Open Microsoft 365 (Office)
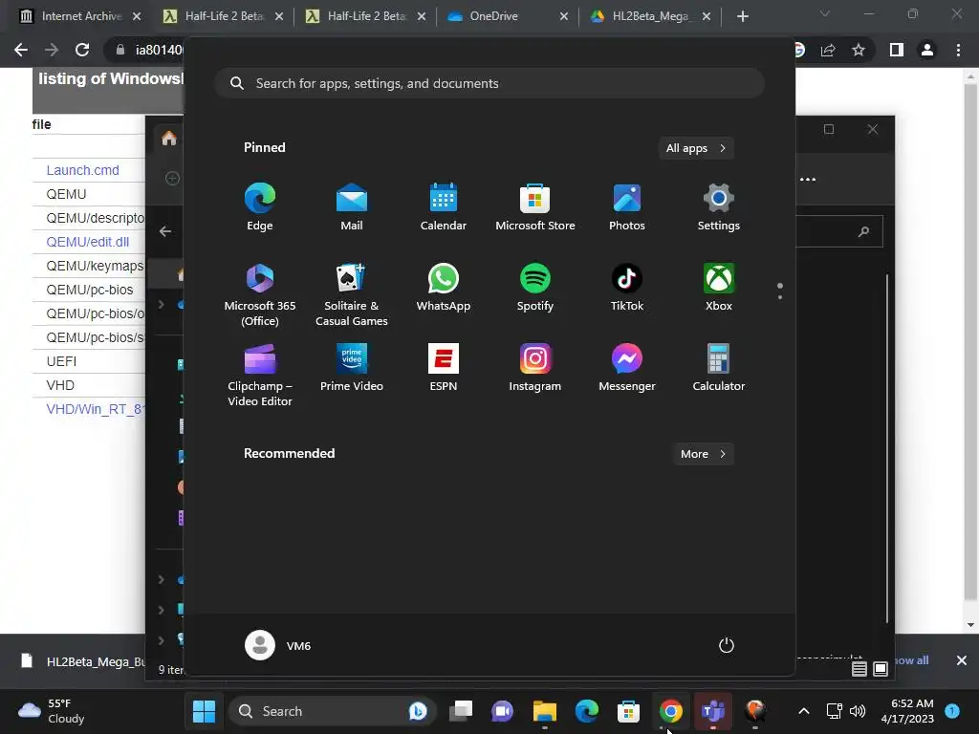Image resolution: width=979 pixels, height=734 pixels. click(260, 294)
